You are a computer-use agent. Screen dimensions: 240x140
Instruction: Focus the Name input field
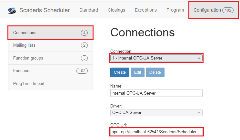[156, 93]
